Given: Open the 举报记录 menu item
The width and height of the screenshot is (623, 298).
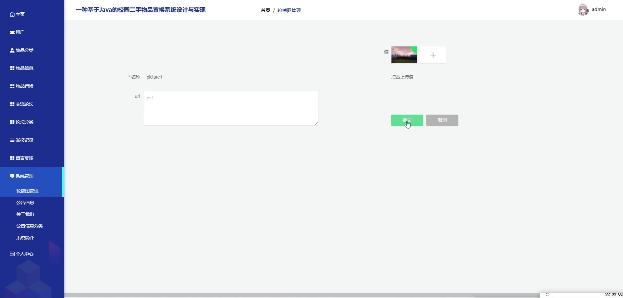Looking at the screenshot, I should (32, 140).
